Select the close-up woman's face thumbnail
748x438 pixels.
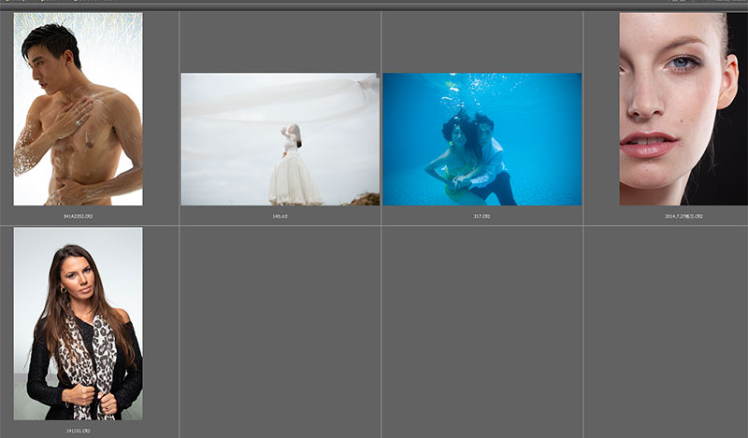[x=683, y=109]
